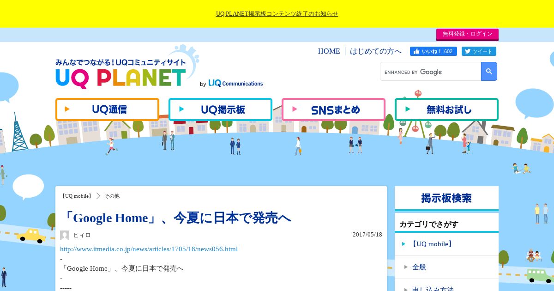The width and height of the screenshot is (554, 291).
Task: Click the author name ヒィロ
Action: [82, 235]
